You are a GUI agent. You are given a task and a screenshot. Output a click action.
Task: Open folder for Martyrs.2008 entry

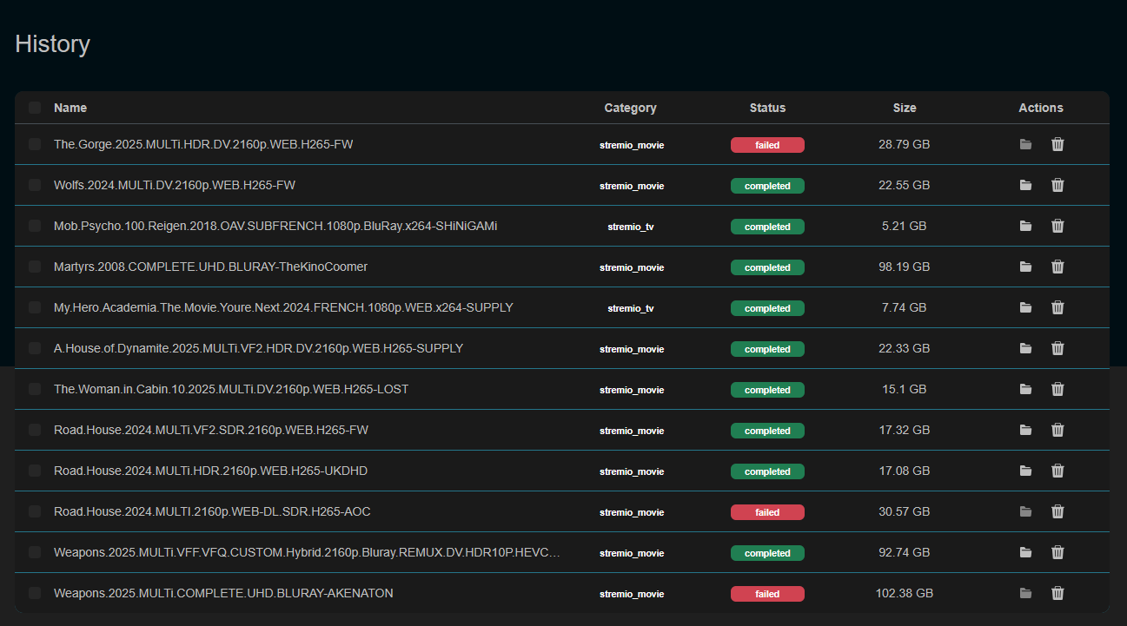pos(1025,267)
